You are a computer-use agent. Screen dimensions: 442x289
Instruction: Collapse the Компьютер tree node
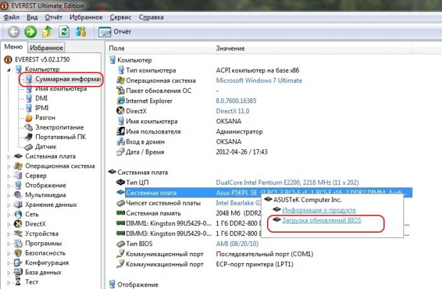coord(8,70)
